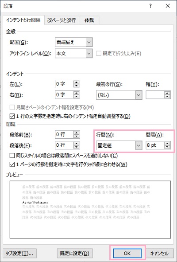
Task: Click the キャンセル button
Action: 159,254
